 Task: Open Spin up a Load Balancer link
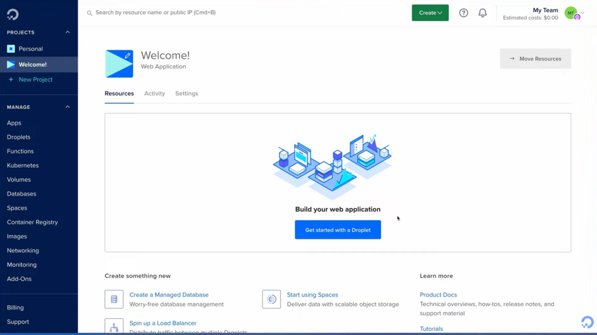coord(163,323)
